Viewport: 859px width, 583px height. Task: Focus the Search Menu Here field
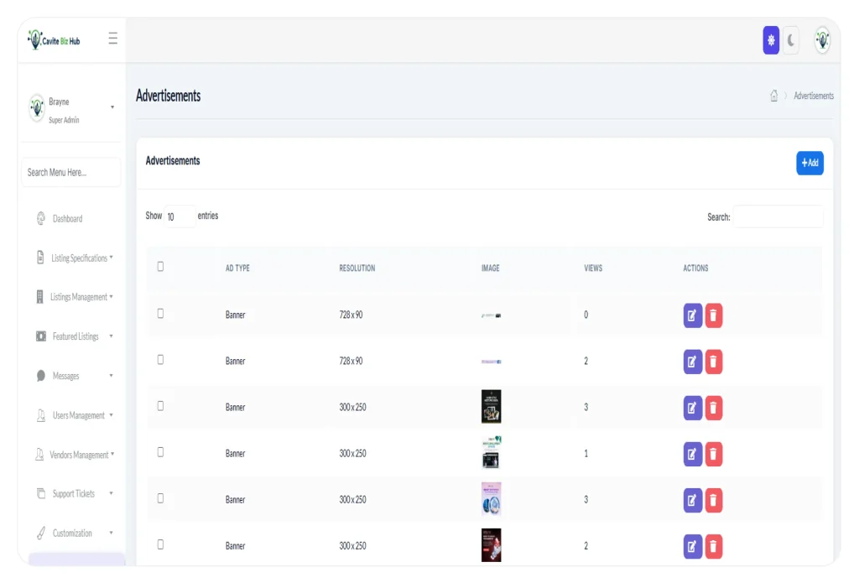pyautogui.click(x=71, y=173)
